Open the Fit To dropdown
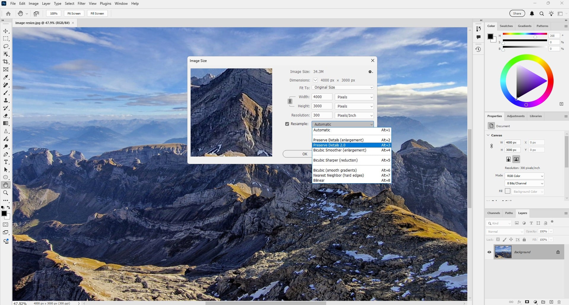The image size is (569, 305). click(x=342, y=87)
